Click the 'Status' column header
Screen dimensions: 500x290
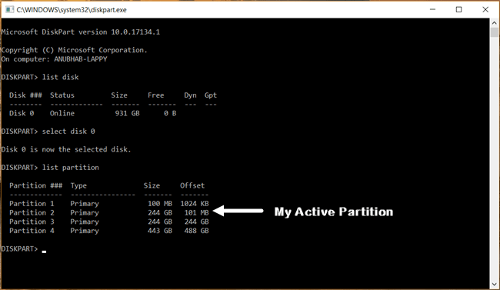[62, 95]
